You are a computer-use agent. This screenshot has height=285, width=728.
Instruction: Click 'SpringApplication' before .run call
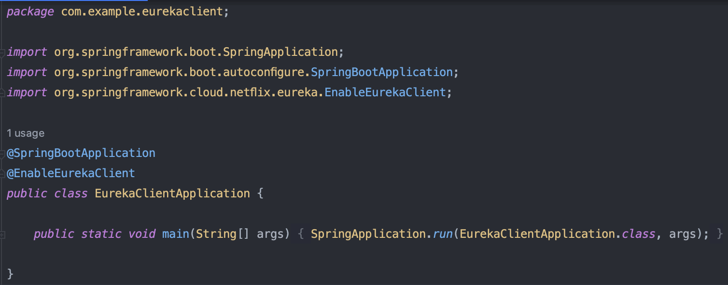(368, 234)
